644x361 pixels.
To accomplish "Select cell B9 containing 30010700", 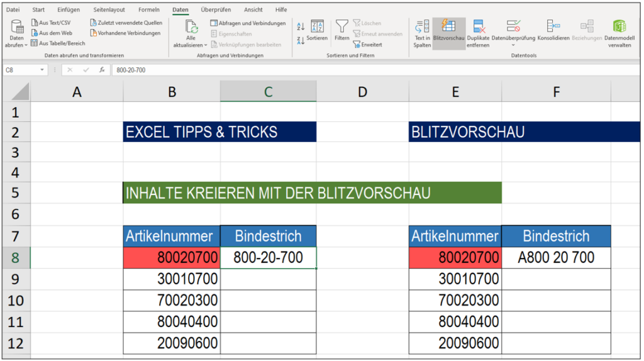I will [172, 279].
